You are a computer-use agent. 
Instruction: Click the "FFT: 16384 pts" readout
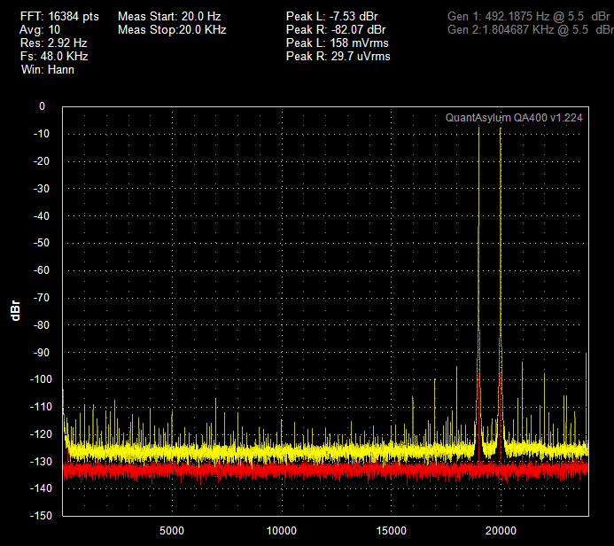(x=59, y=17)
